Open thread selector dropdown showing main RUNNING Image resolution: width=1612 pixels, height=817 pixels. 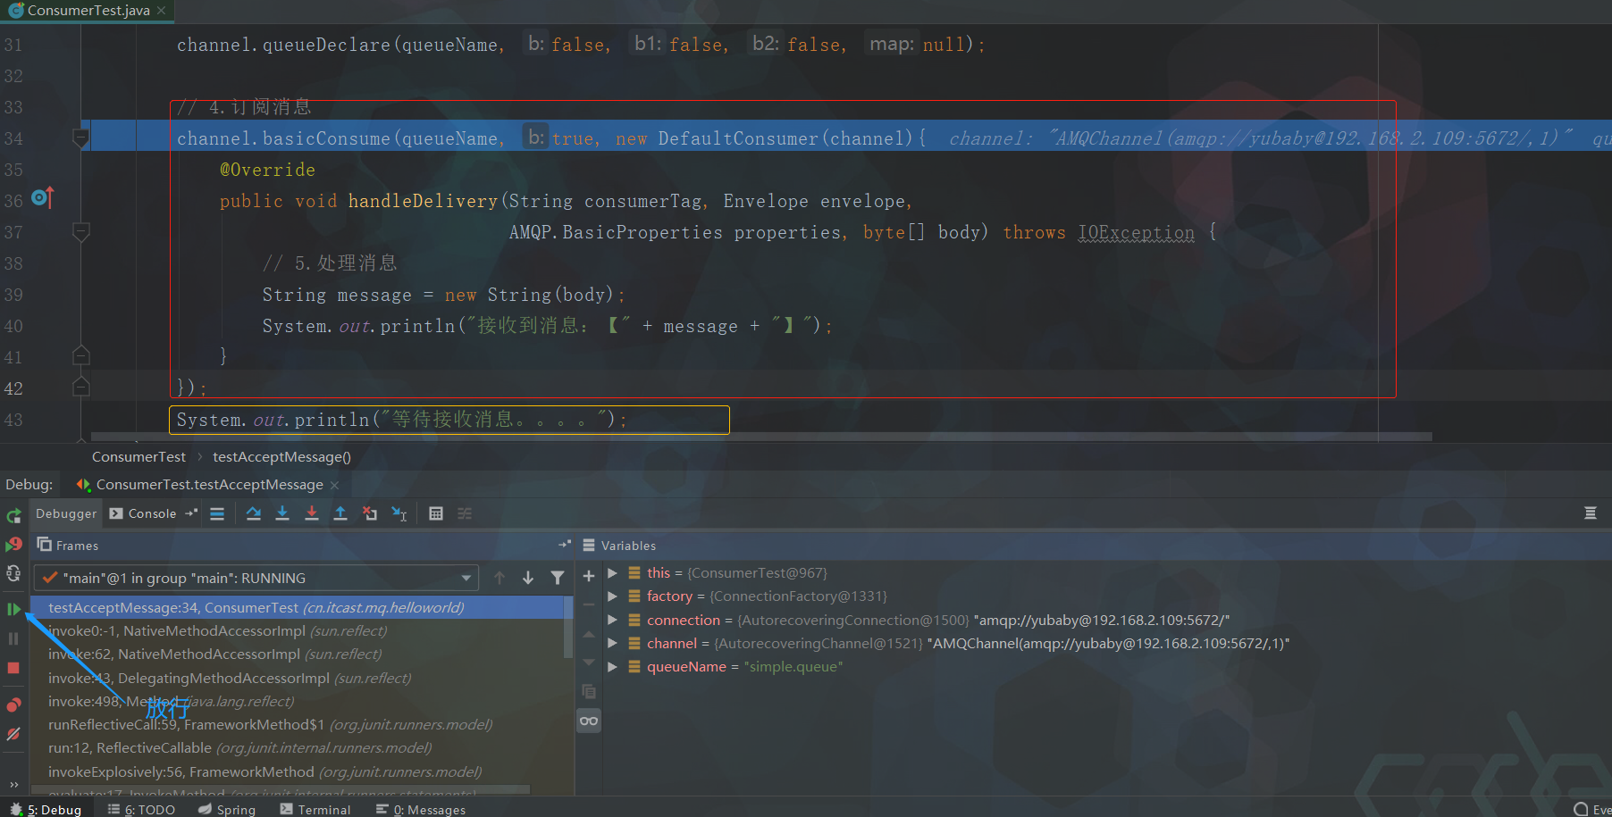[256, 578]
